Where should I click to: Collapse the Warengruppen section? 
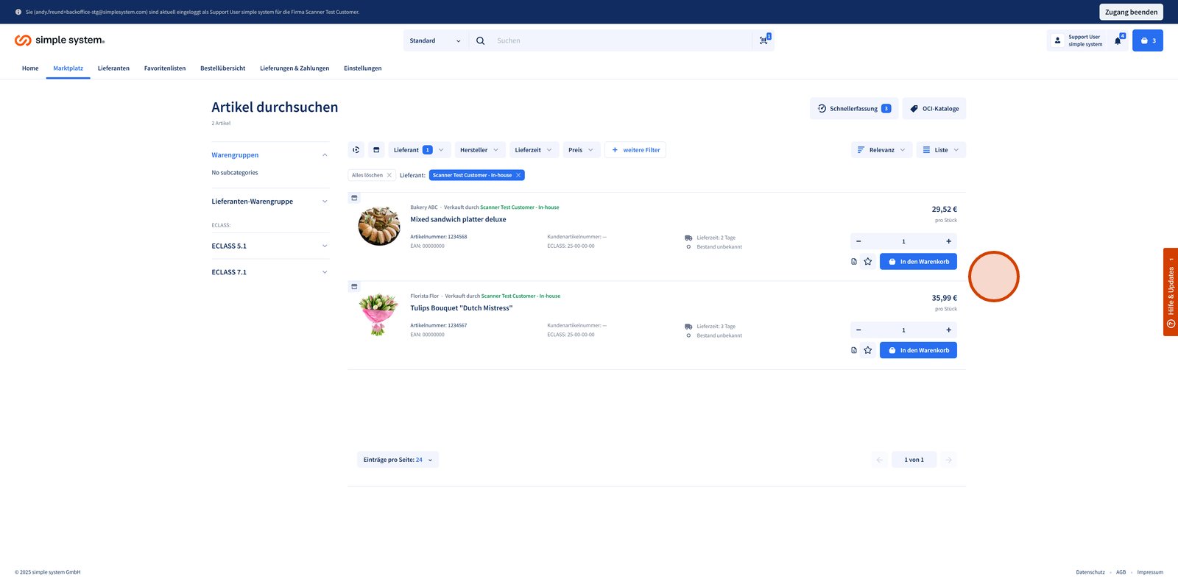click(325, 155)
